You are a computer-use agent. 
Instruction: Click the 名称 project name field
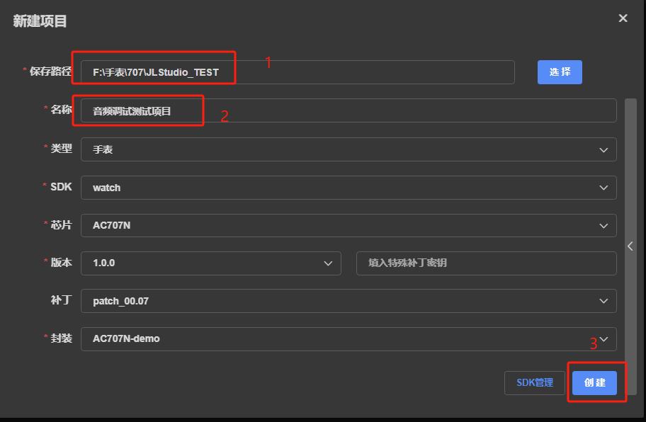(x=348, y=110)
